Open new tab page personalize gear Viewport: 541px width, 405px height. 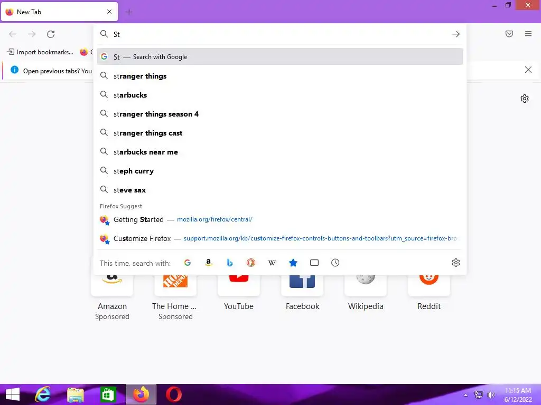pyautogui.click(x=525, y=99)
